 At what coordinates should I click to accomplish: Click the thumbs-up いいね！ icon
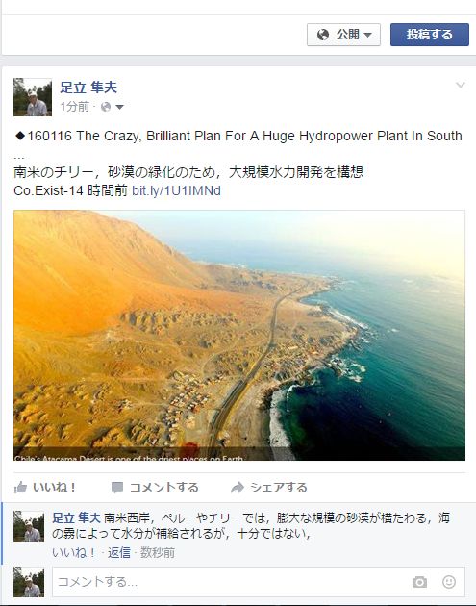(20, 488)
